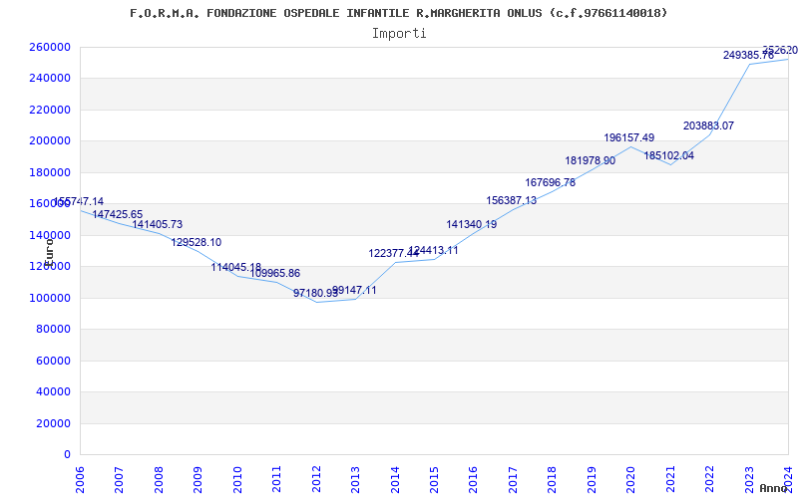798x498 pixels.
Task: Click x-axis year label 2012
Action: click(316, 479)
